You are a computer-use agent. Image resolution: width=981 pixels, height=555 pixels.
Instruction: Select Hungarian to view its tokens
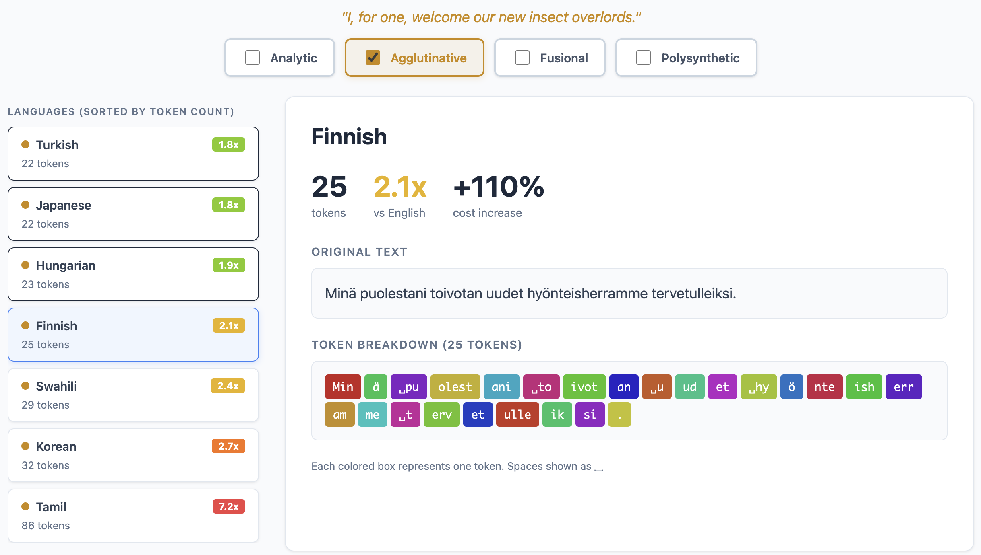click(133, 274)
